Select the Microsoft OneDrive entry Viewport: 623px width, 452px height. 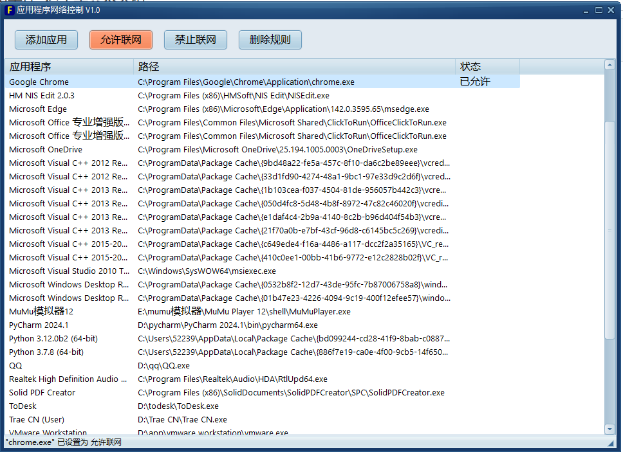coord(46,150)
